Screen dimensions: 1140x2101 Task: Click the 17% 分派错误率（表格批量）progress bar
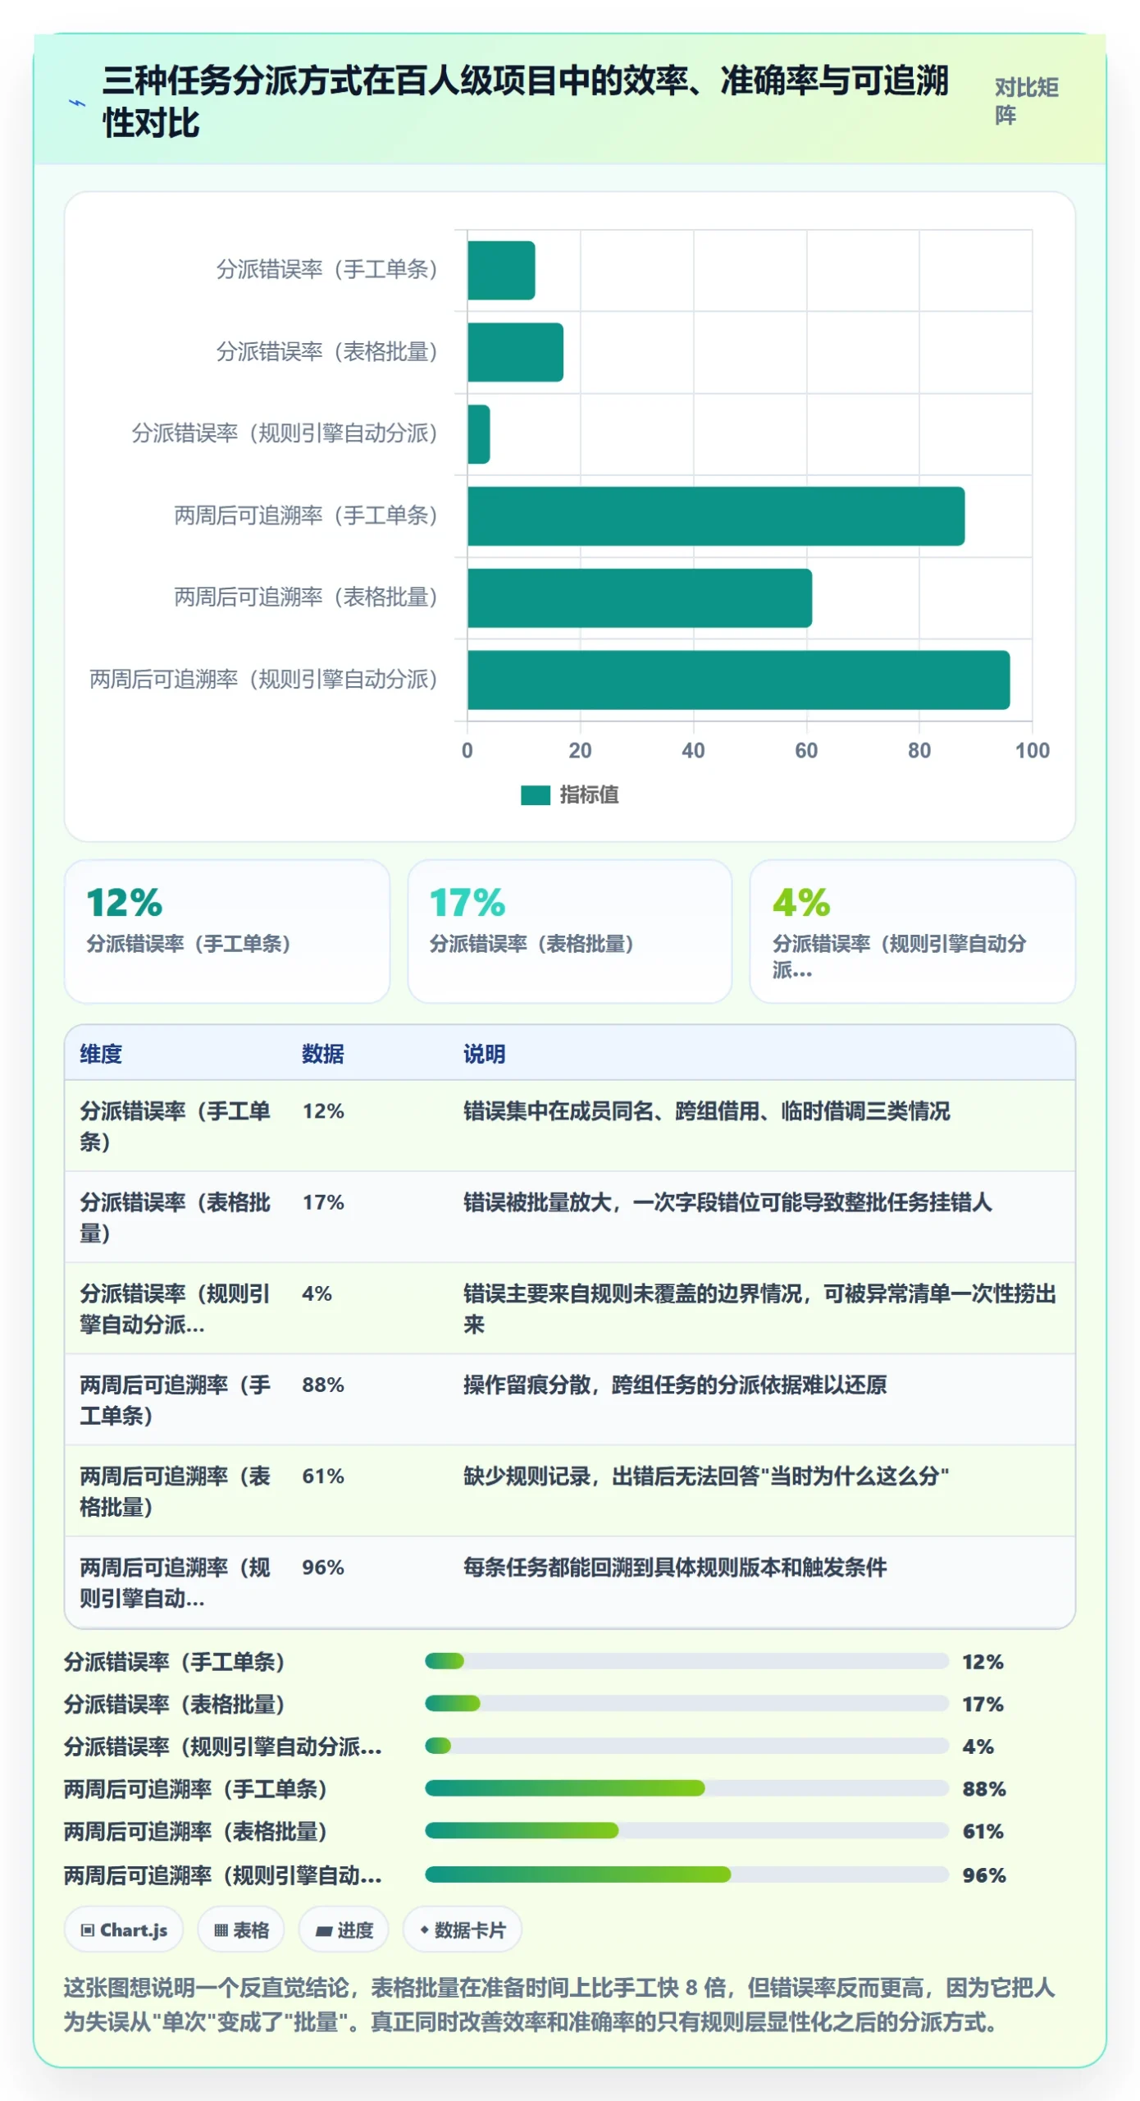coord(686,1703)
